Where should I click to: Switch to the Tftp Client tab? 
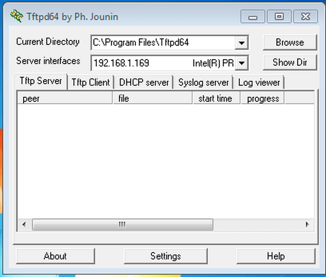pyautogui.click(x=91, y=82)
